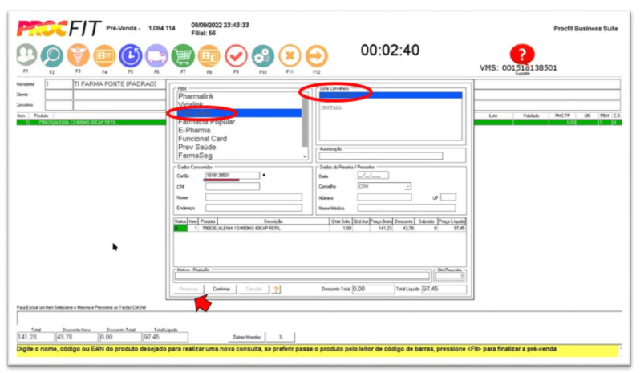Click the Confirmar button
Screen dimensions: 640x373
tap(221, 289)
